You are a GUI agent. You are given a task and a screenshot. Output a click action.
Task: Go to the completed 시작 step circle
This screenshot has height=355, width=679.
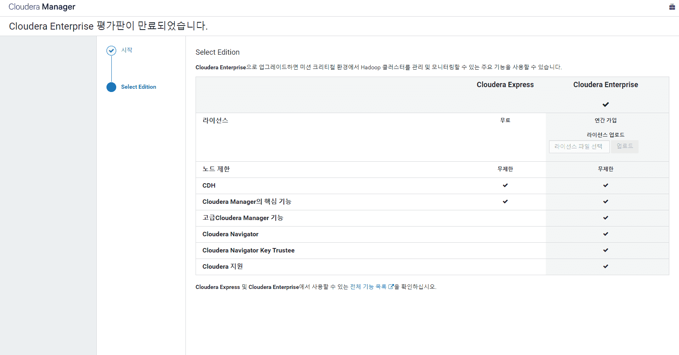(111, 50)
